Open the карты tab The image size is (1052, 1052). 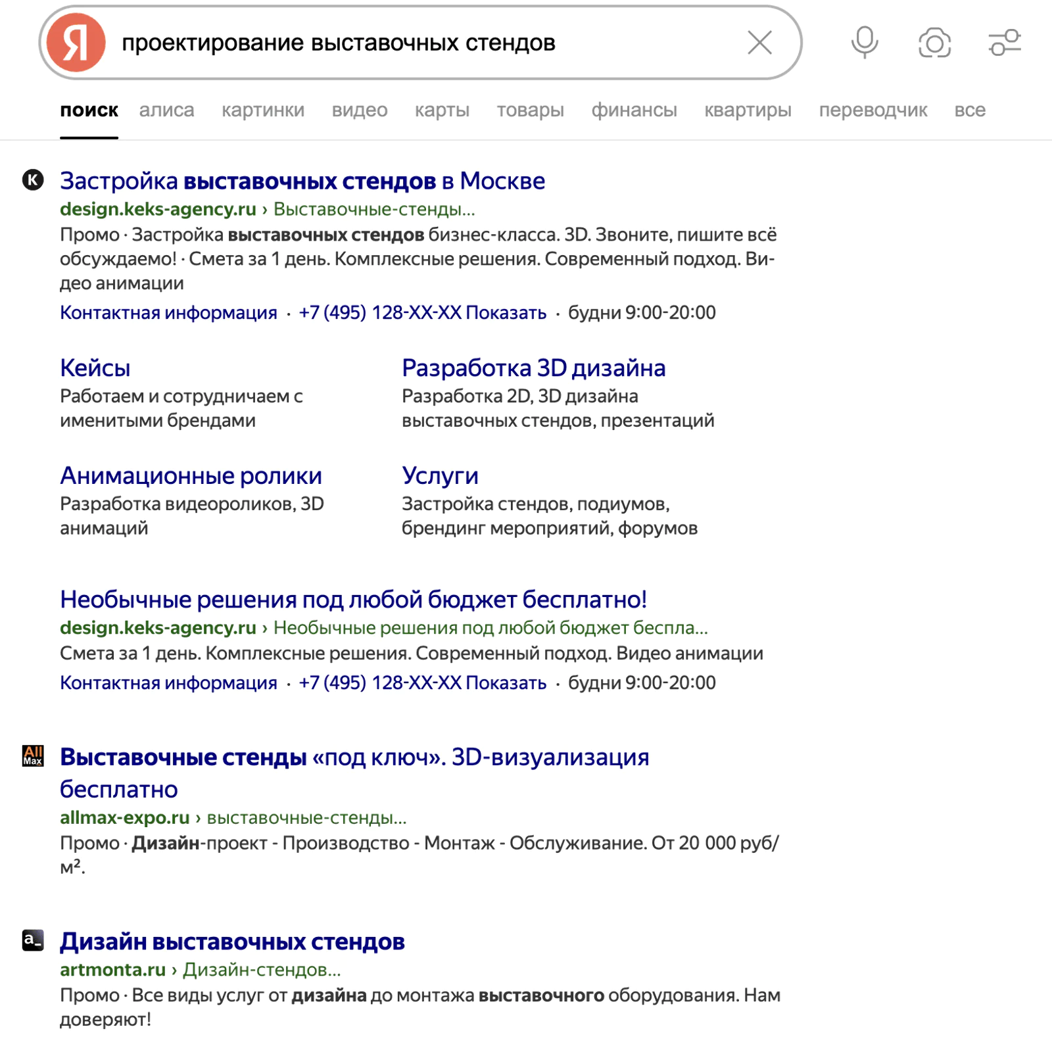[442, 110]
